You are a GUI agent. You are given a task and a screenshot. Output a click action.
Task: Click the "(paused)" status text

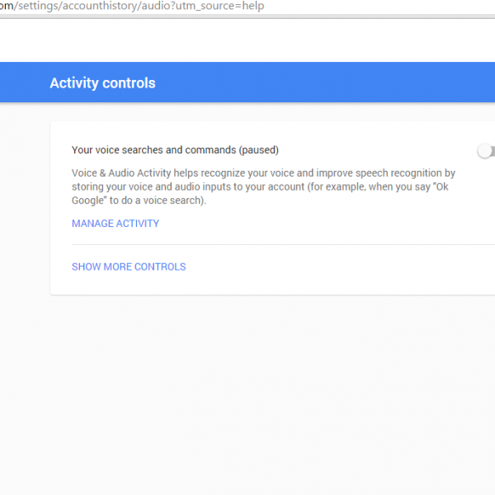(x=259, y=150)
